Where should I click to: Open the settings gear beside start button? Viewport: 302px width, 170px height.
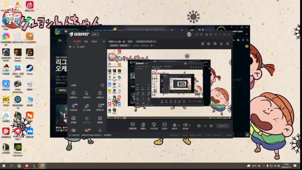[211, 126]
